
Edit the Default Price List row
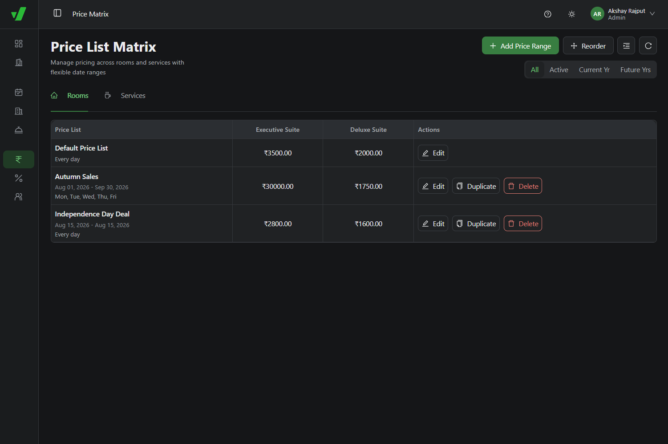(433, 153)
